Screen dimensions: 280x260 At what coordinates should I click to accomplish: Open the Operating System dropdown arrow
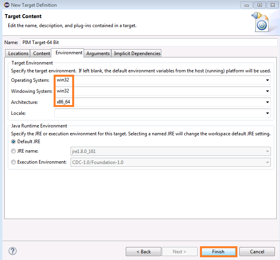pyautogui.click(x=267, y=80)
